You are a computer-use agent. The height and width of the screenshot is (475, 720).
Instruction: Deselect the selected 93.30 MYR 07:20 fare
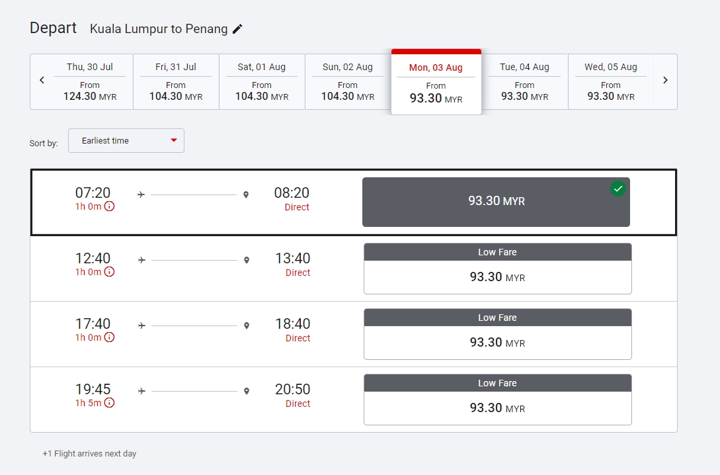point(495,202)
